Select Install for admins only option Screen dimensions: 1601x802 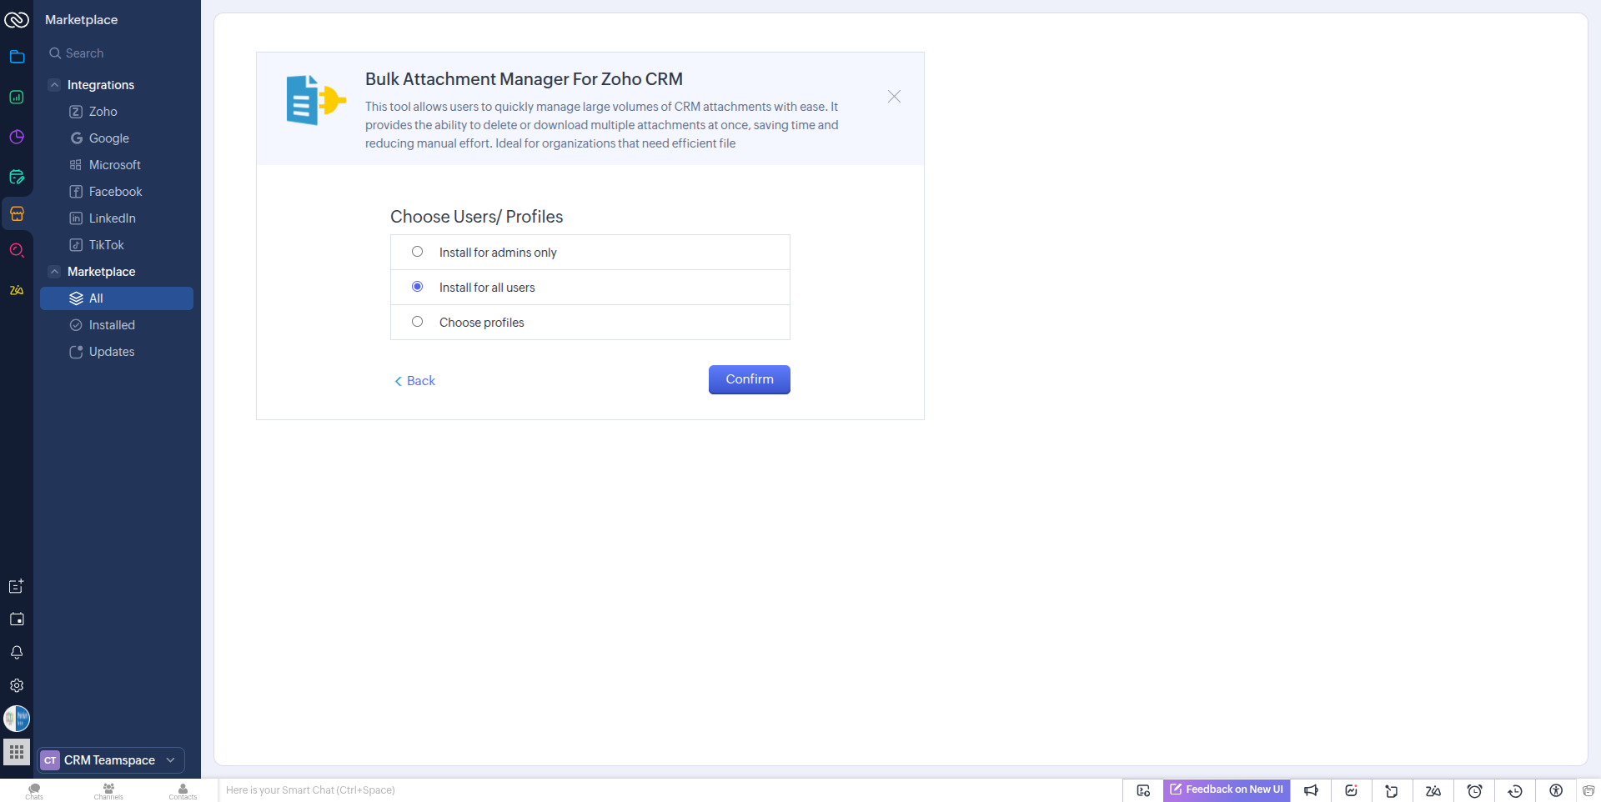(x=418, y=252)
